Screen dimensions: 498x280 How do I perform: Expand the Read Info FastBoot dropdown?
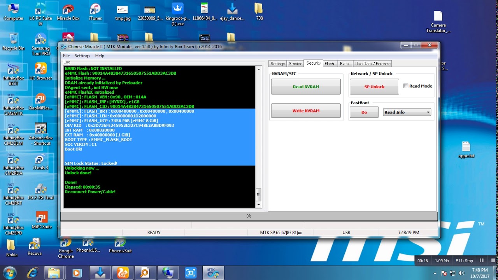coord(407,112)
